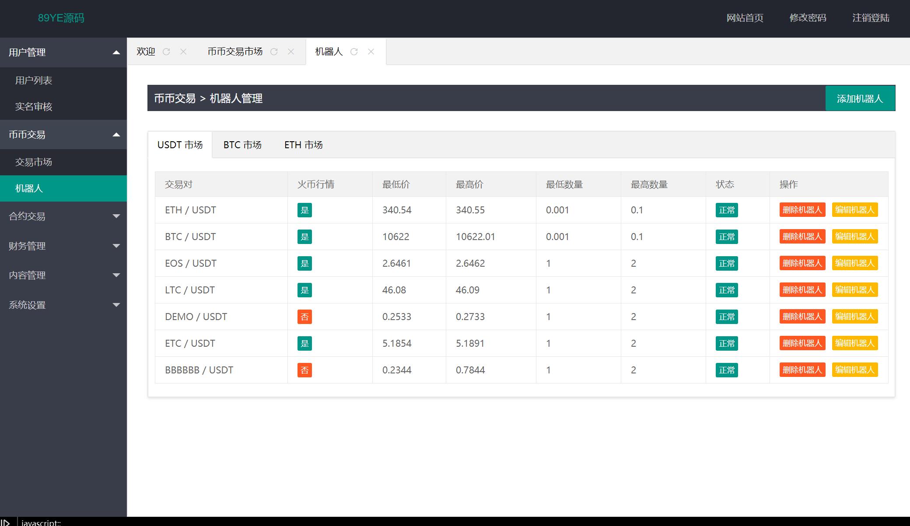
Task: Click the 正常 status badge for BBBBBB / USDT
Action: [727, 370]
